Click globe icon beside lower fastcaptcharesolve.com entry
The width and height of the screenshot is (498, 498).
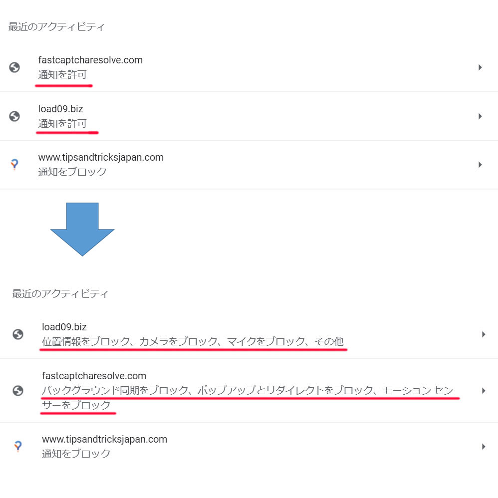coord(18,390)
